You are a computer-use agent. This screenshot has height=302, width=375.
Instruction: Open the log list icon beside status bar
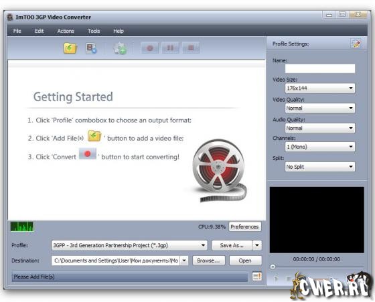(x=256, y=277)
